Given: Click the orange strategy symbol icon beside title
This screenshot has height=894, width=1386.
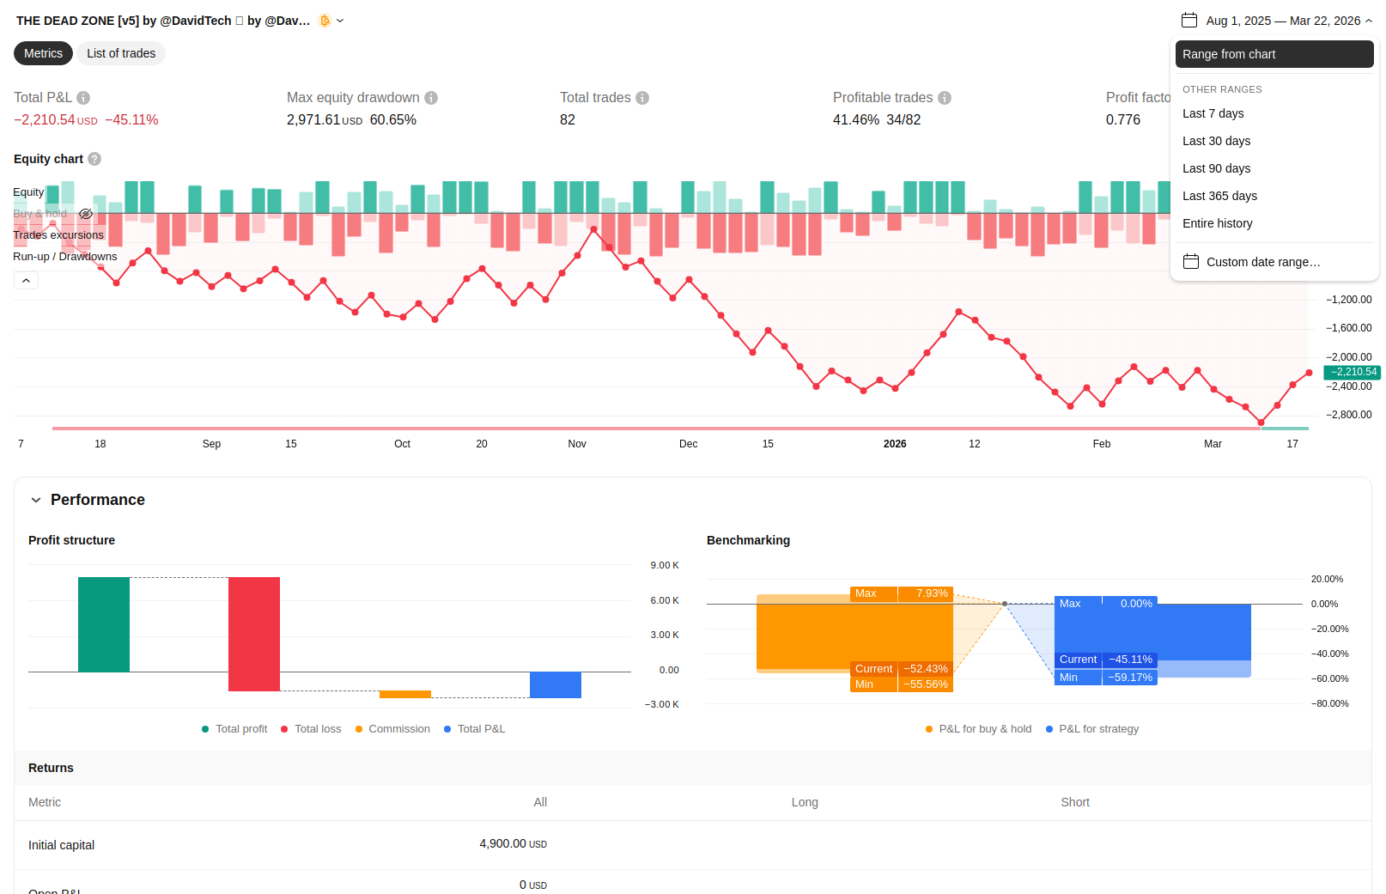Looking at the screenshot, I should (x=325, y=21).
